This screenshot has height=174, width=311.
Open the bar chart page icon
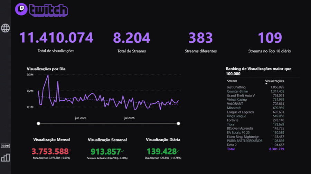click(x=6, y=157)
